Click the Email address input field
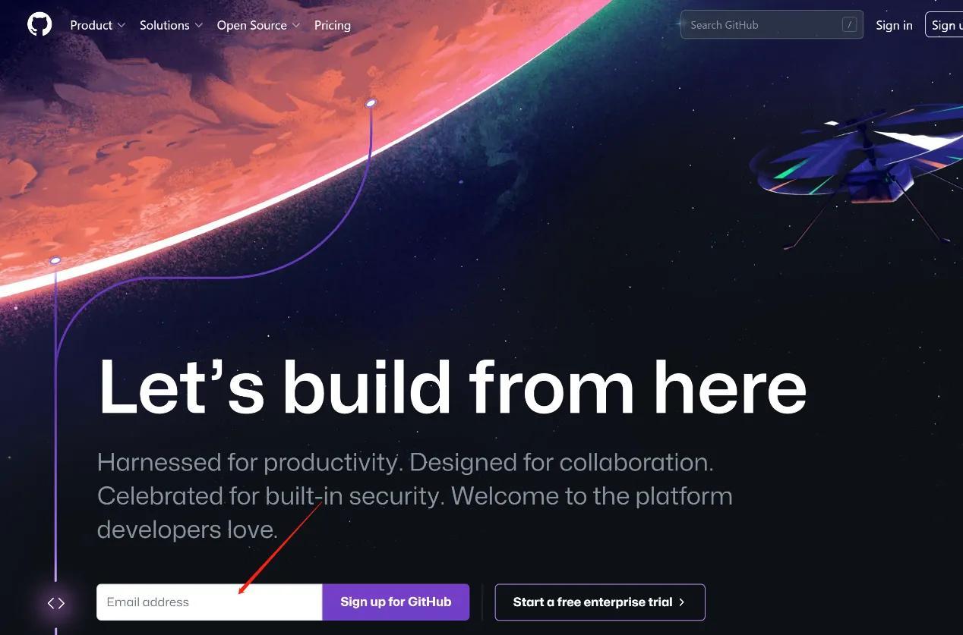This screenshot has height=635, width=963. point(210,602)
